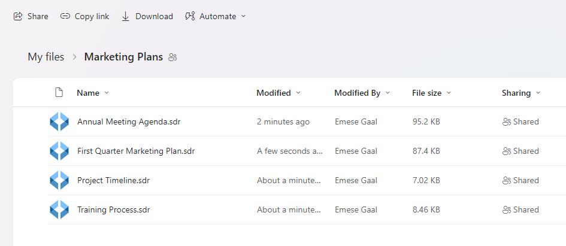The width and height of the screenshot is (566, 246).
Task: Open the File size column dropdown
Action: click(449, 93)
